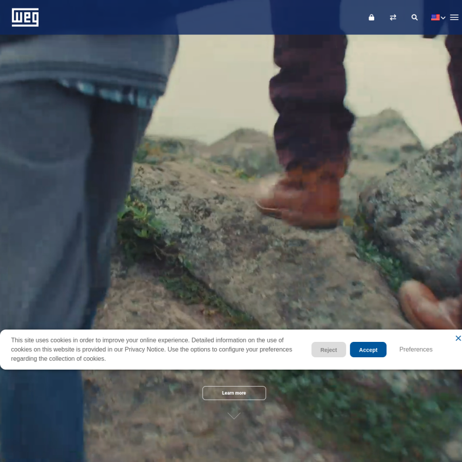
Task: Reject cookies in the banner
Action: click(329, 350)
